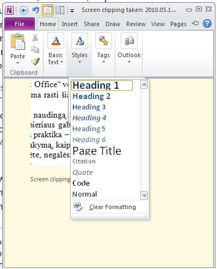The width and height of the screenshot is (217, 269).
Task: Open the Outlook group menu
Action: pos(129,48)
